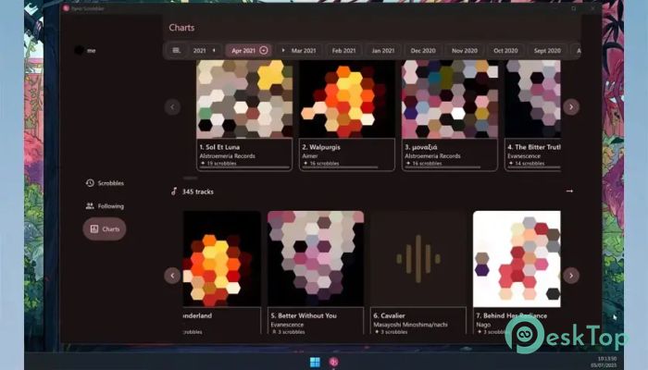Click 'Nago' under Behind Her Radiance

click(483, 325)
